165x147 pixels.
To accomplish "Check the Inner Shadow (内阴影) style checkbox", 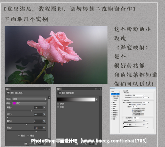I will tap(112, 104).
